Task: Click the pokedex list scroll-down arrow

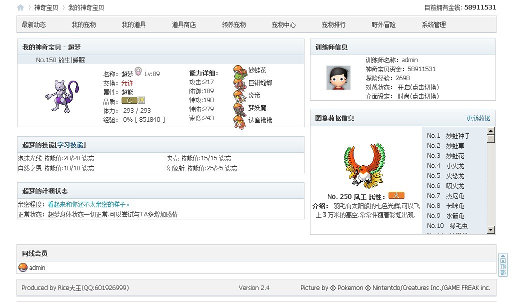Action: 491,230
